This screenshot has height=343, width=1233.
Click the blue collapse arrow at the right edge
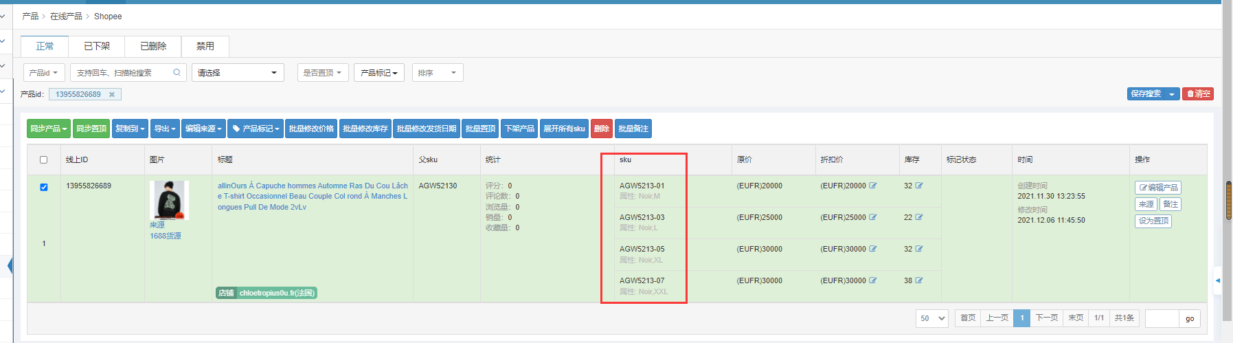tap(1218, 280)
